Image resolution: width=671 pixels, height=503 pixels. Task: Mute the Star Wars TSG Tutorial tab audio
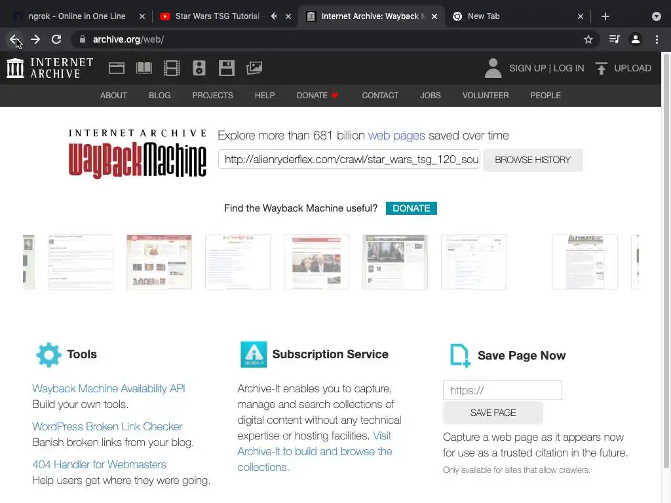[x=274, y=16]
